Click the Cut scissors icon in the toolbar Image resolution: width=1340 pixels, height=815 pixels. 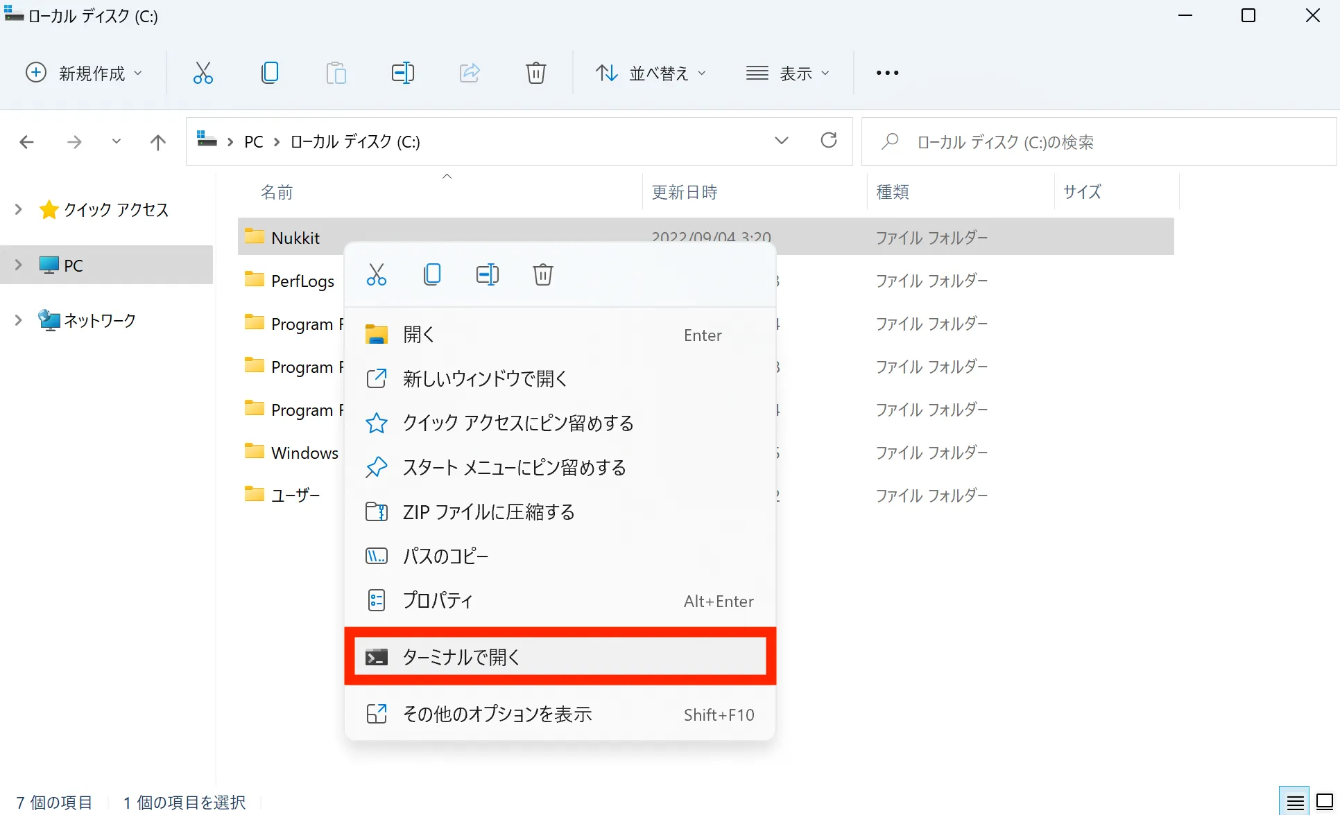click(x=203, y=73)
